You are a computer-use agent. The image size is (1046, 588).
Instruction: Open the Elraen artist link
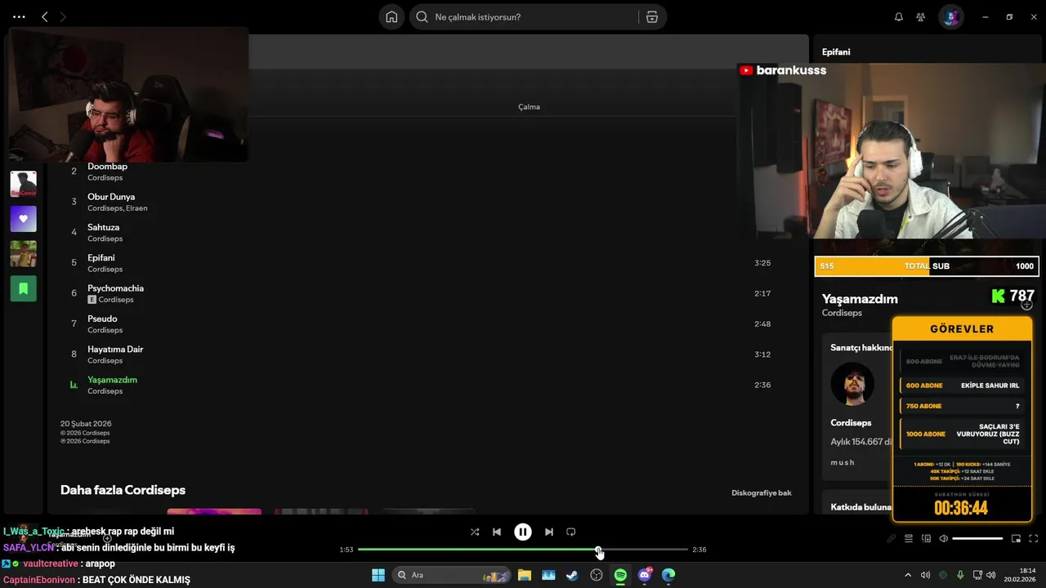pyautogui.click(x=136, y=208)
